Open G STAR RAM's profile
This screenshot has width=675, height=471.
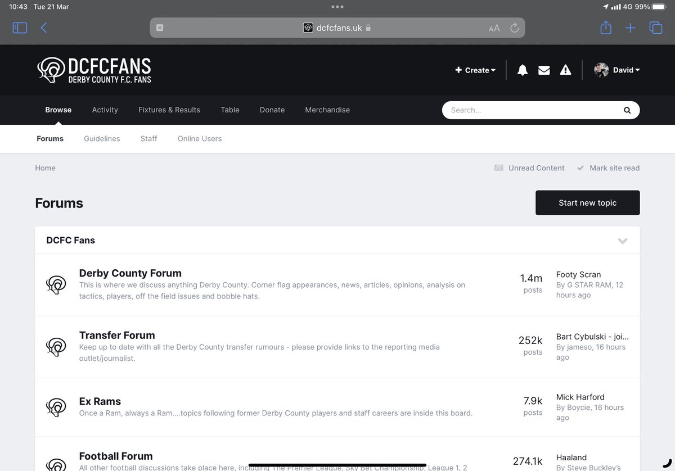(590, 285)
